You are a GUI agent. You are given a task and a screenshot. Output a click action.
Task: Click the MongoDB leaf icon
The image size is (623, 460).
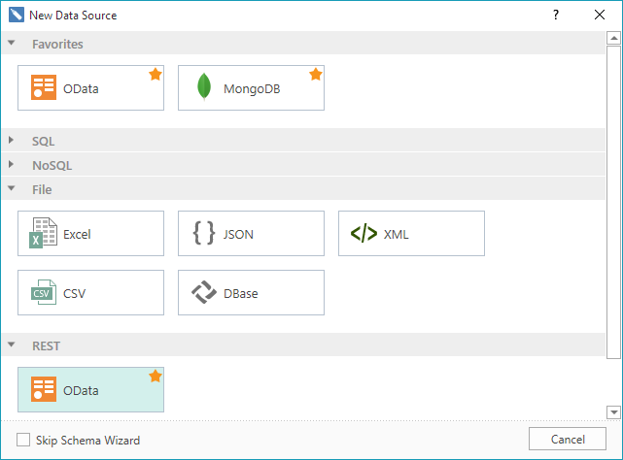coord(204,87)
